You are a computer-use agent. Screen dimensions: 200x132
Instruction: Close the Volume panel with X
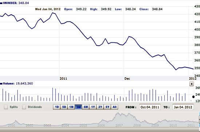click(x=191, y=84)
